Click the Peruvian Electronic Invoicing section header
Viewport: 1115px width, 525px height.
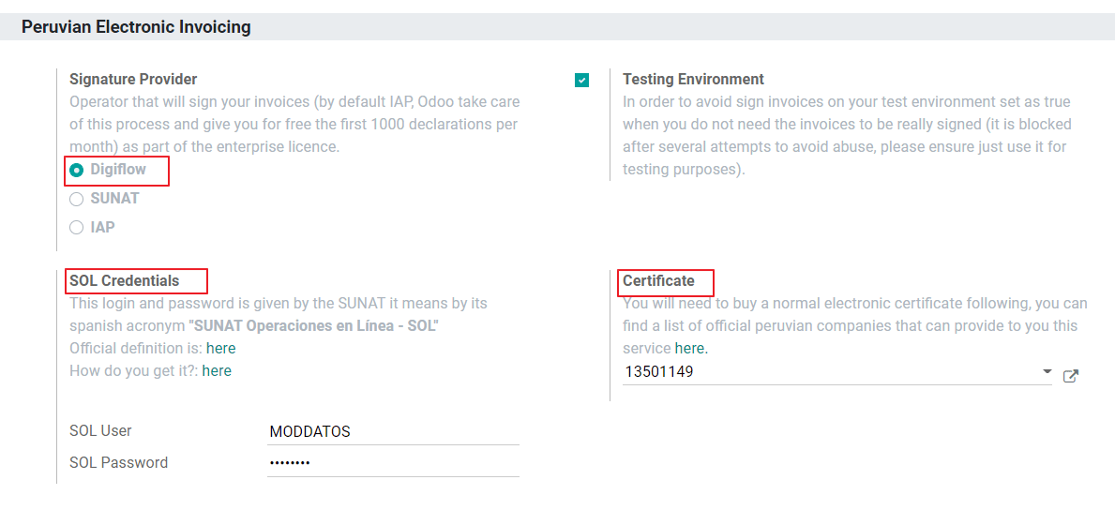137,27
